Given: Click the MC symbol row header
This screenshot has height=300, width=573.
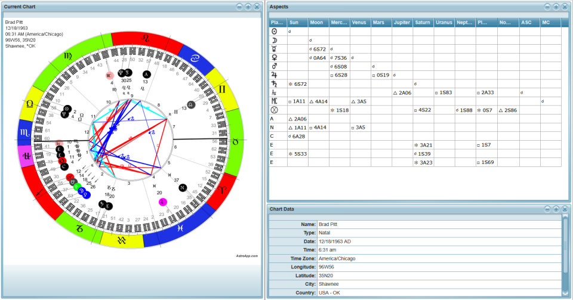Looking at the screenshot, I should tap(275, 101).
